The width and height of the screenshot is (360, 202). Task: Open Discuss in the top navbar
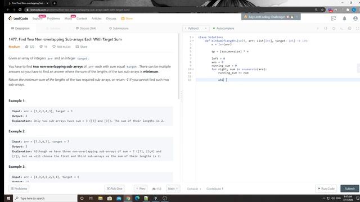pyautogui.click(x=111, y=19)
